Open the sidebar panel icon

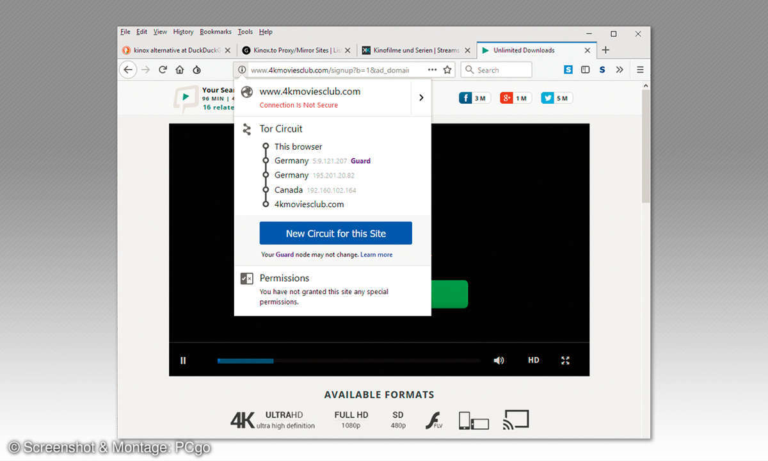click(585, 70)
